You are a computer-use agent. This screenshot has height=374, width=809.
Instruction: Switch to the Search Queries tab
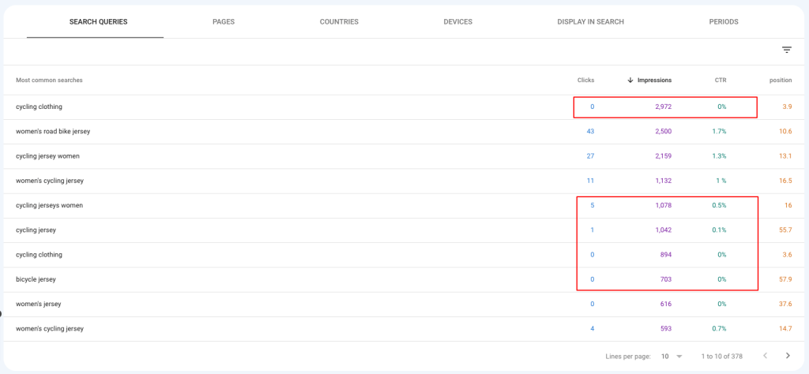[x=99, y=21]
